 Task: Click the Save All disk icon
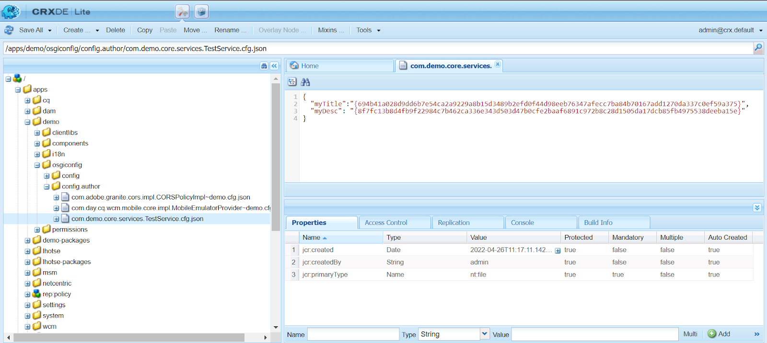(x=9, y=30)
